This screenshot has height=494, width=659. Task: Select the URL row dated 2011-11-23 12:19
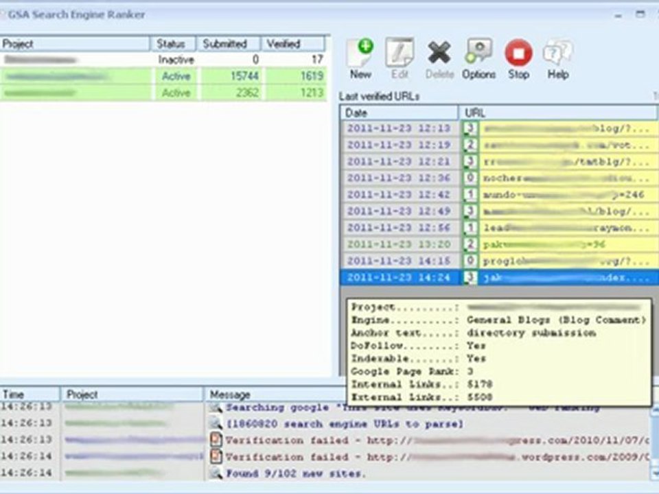pos(499,145)
